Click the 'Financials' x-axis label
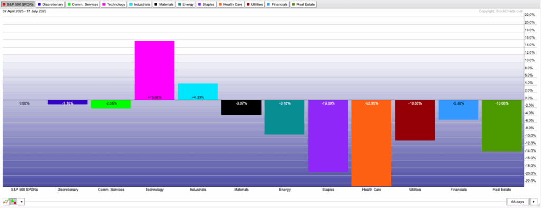Screen dimensions: 541x208 click(x=458, y=190)
